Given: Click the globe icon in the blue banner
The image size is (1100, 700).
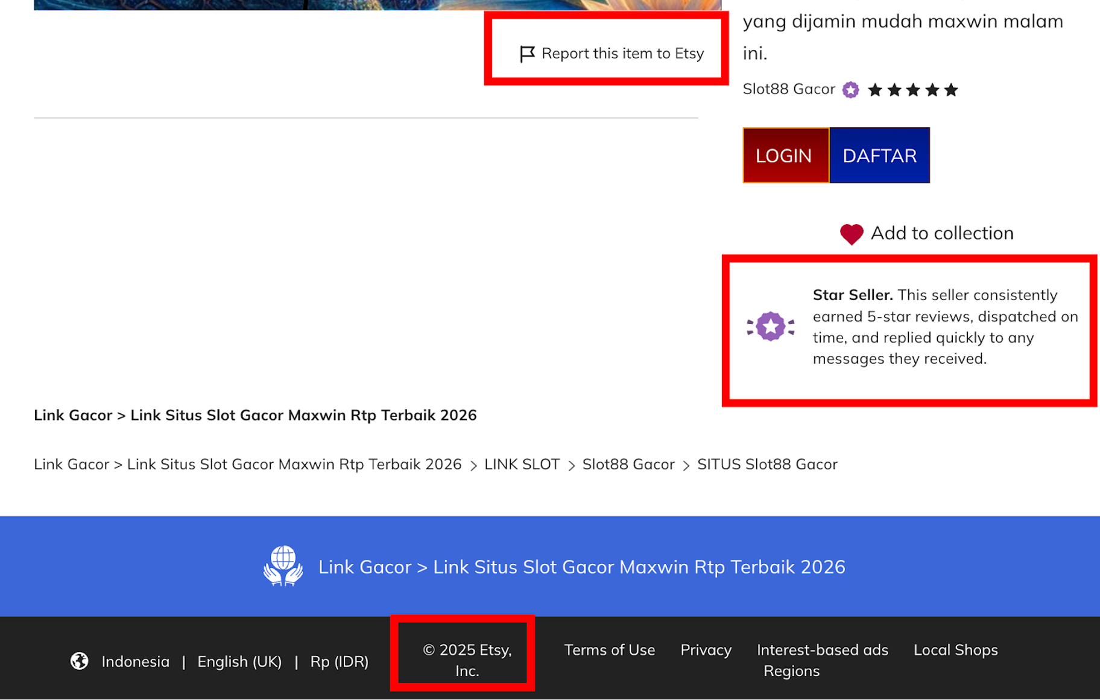Looking at the screenshot, I should (283, 565).
